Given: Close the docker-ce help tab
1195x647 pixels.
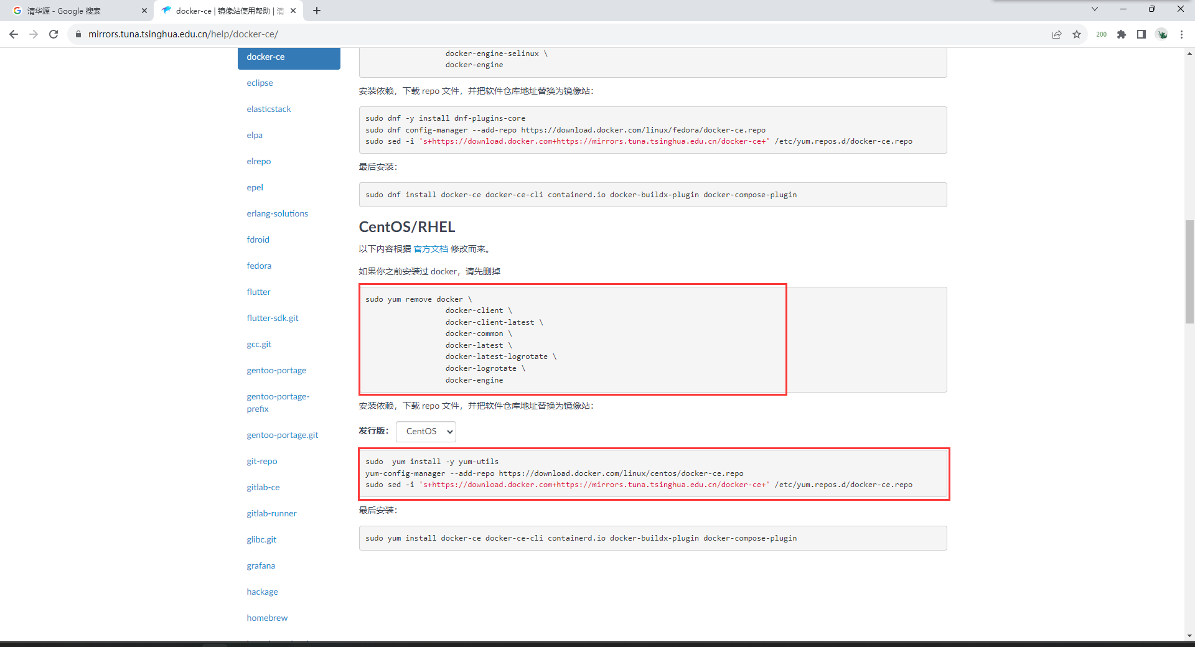Looking at the screenshot, I should tap(293, 11).
